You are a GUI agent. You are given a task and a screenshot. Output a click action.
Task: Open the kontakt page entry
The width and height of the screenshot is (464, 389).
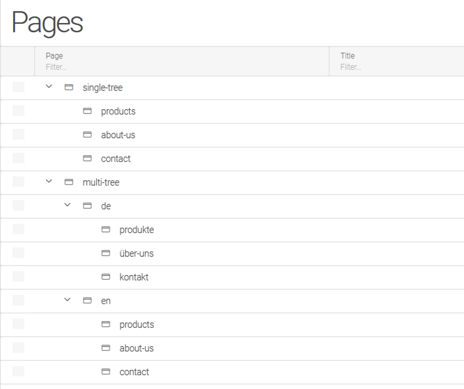tap(134, 277)
